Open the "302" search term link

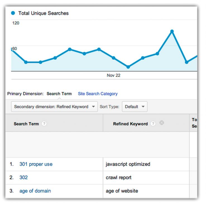coord(23,177)
